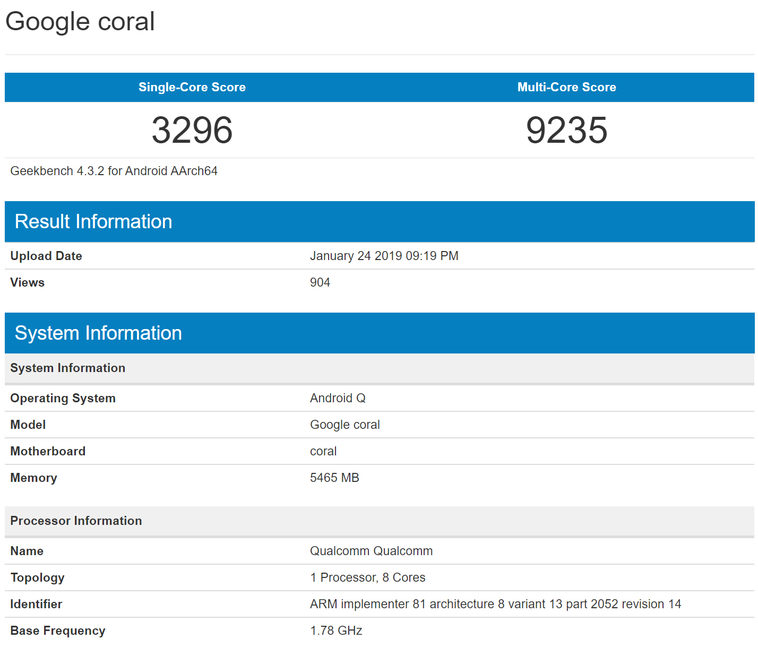The width and height of the screenshot is (758, 656).
Task: Click the Android Q operating system value
Action: [x=338, y=398]
